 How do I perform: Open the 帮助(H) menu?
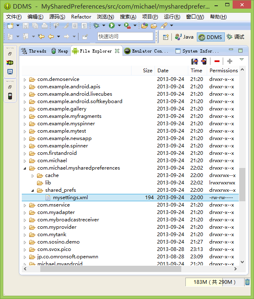point(218,17)
